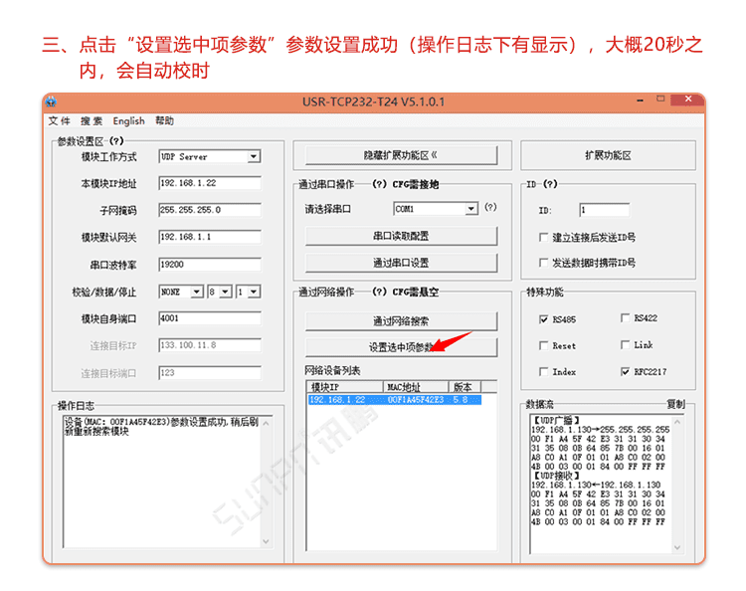746x591 pixels.
Task: Click the 本模块IP地址 field
Action: (209, 183)
